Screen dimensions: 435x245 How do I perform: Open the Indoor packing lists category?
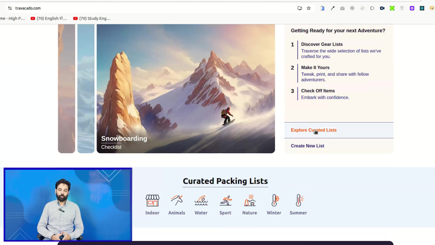tap(152, 205)
